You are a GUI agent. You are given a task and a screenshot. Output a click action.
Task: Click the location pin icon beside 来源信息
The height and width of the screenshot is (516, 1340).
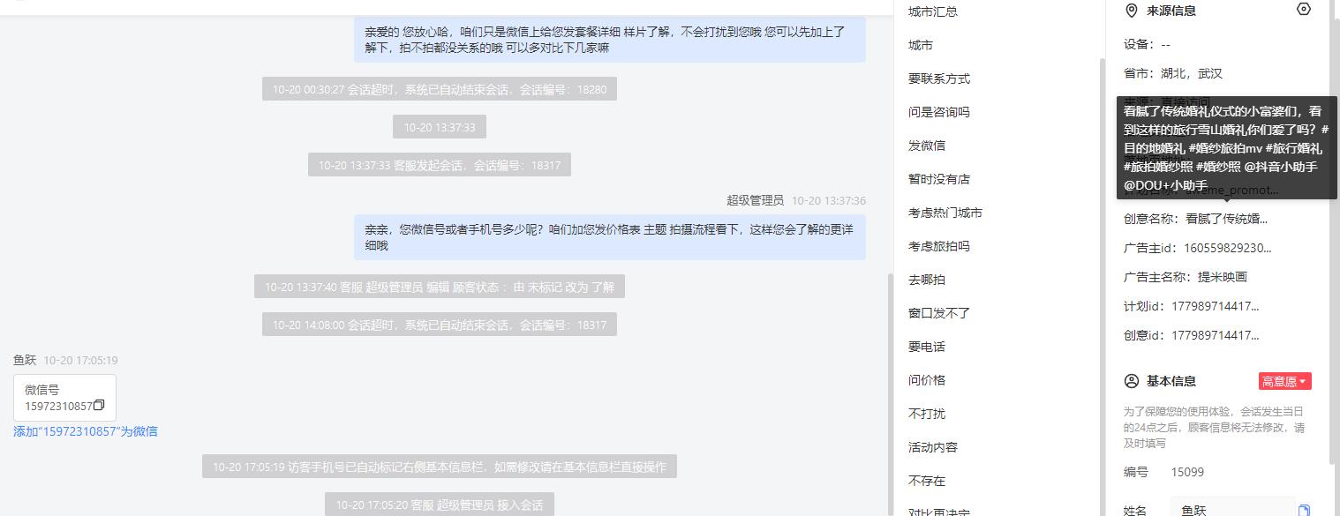[1132, 11]
